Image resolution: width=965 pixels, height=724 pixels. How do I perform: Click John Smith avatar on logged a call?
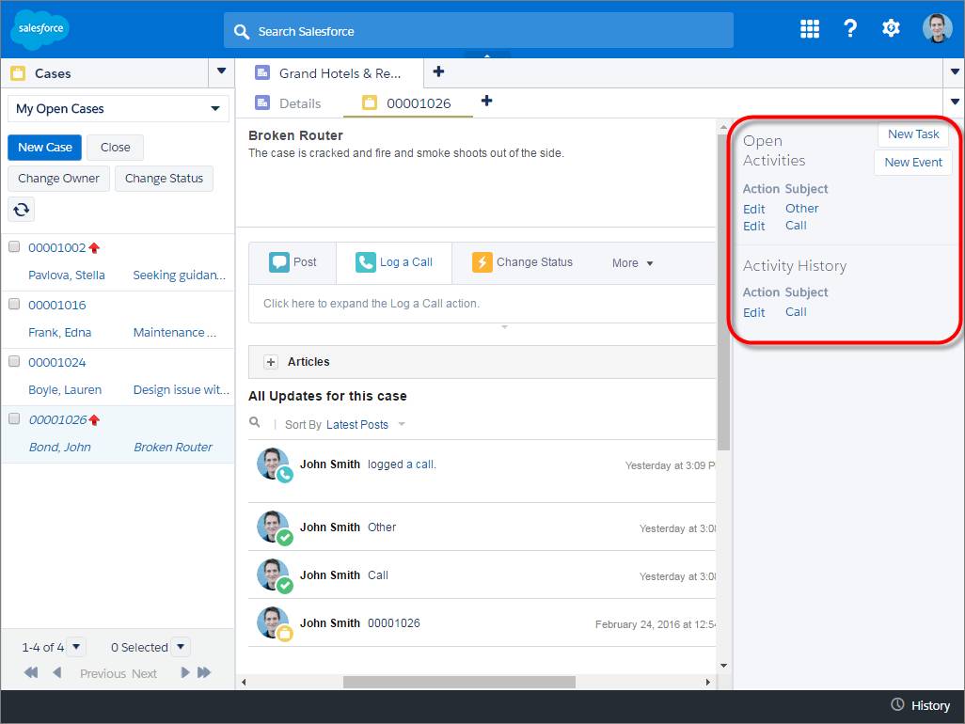tap(274, 465)
